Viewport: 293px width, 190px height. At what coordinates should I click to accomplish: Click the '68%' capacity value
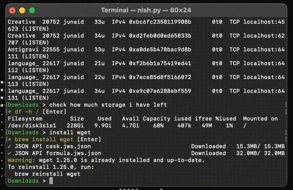tap(158, 126)
